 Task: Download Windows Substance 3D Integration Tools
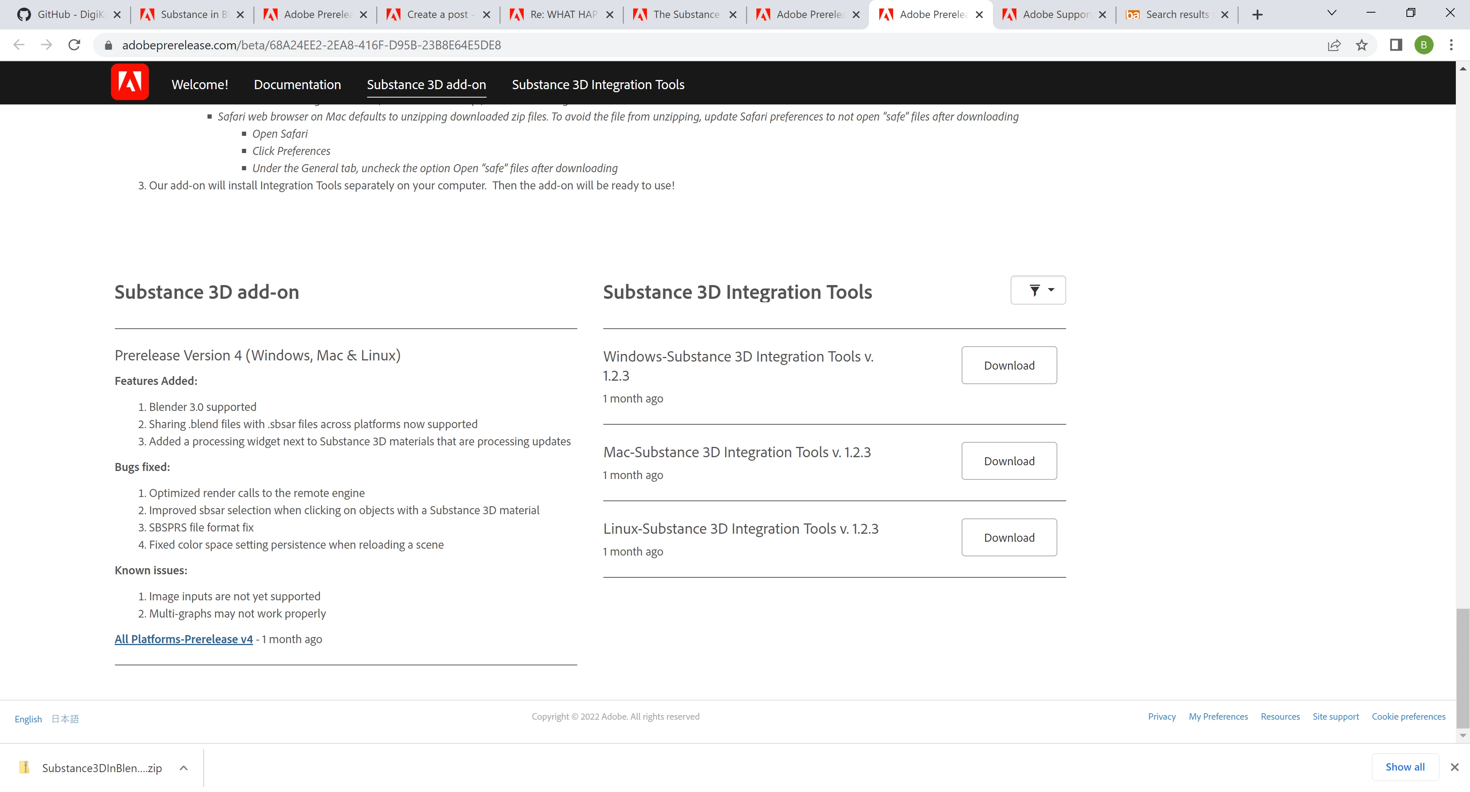click(1008, 365)
